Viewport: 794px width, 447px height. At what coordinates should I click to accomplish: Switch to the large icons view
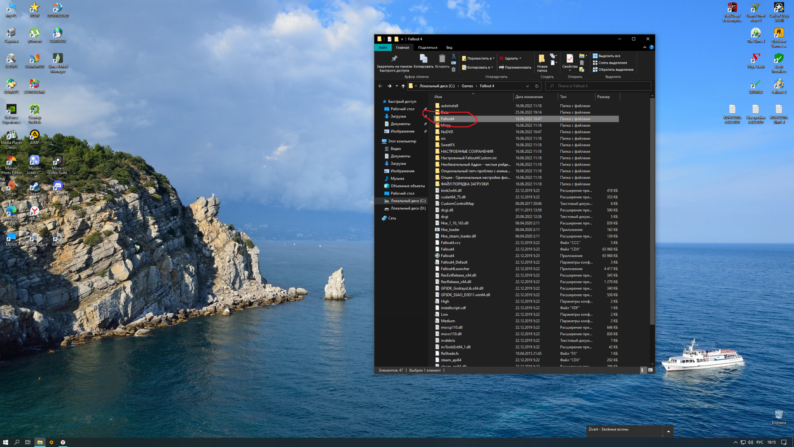tap(651, 370)
